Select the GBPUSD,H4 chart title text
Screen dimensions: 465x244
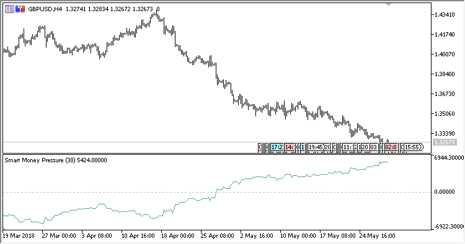(45, 9)
